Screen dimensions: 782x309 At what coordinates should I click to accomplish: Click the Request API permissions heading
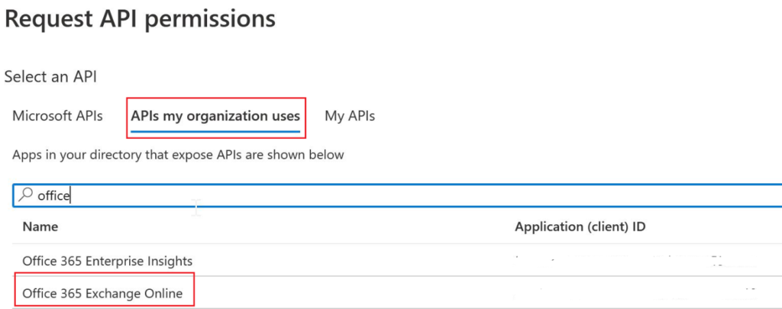click(x=140, y=20)
